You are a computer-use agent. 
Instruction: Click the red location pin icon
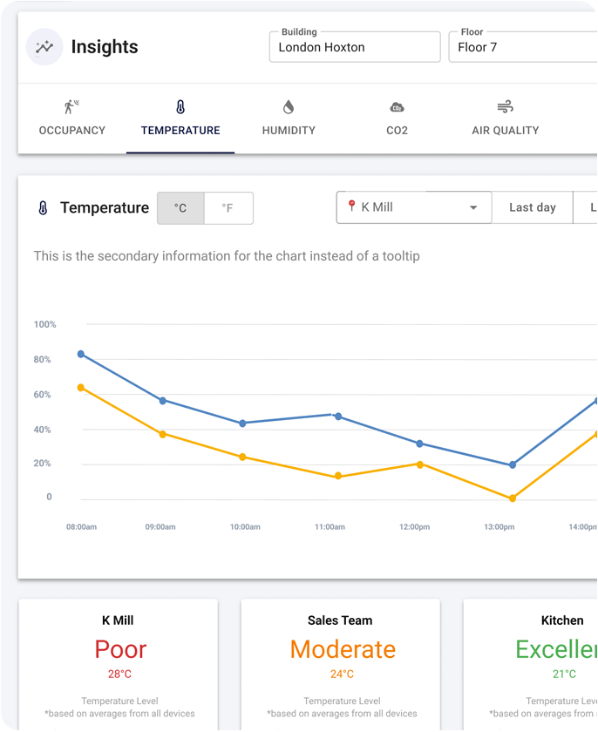point(351,206)
